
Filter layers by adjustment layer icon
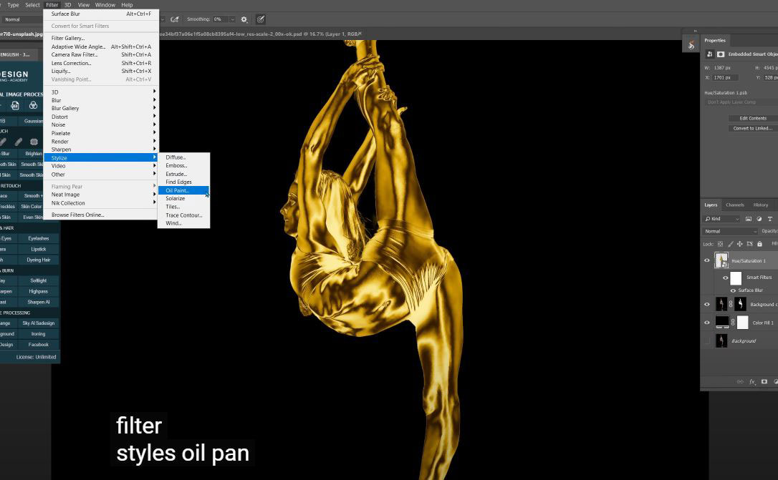point(759,218)
